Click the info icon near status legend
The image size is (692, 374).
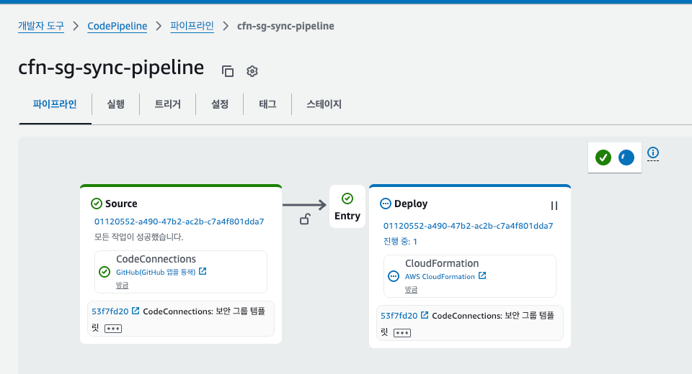coord(653,153)
